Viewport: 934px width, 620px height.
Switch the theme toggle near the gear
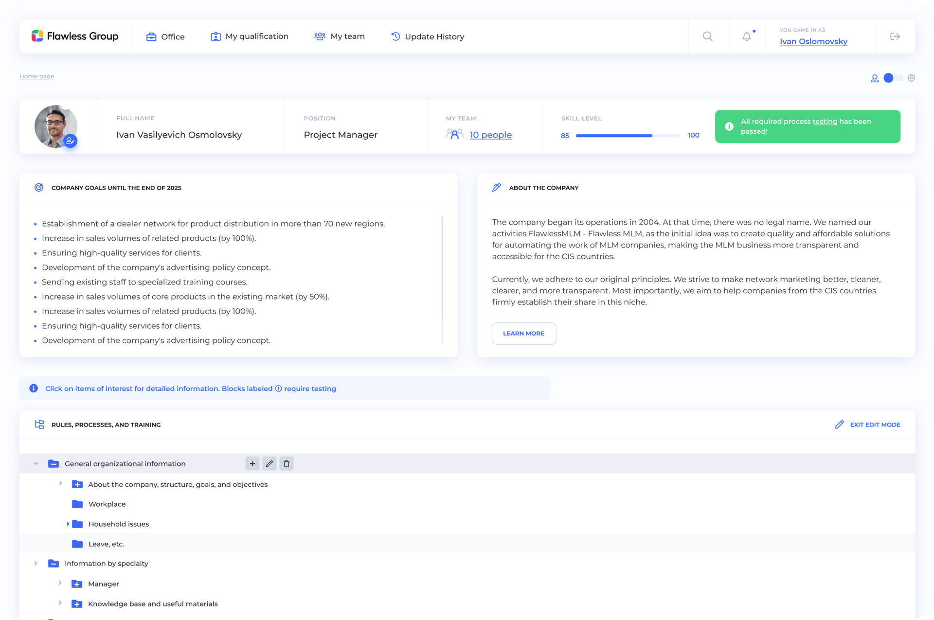tap(893, 78)
